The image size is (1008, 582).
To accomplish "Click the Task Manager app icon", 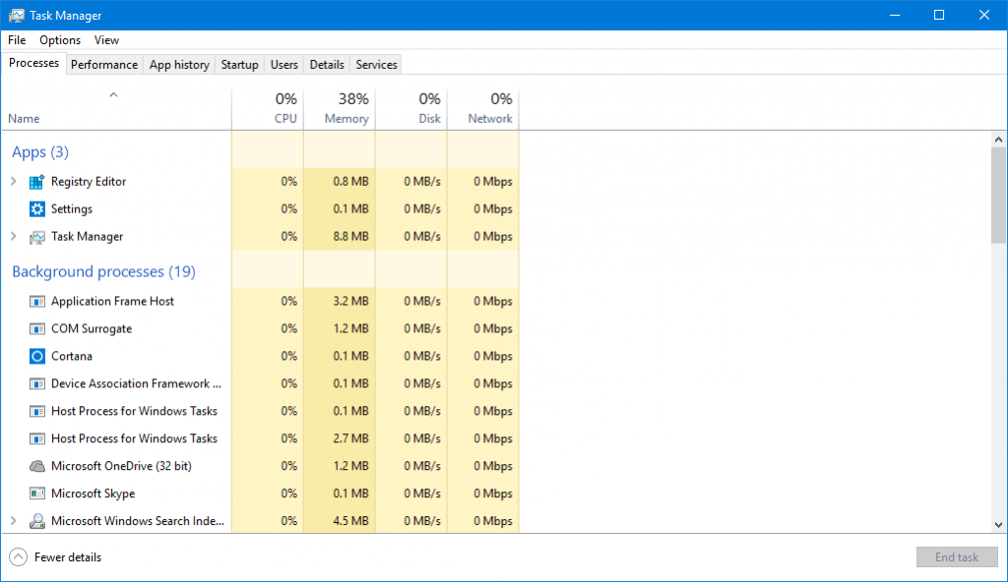I will pyautogui.click(x=35, y=236).
